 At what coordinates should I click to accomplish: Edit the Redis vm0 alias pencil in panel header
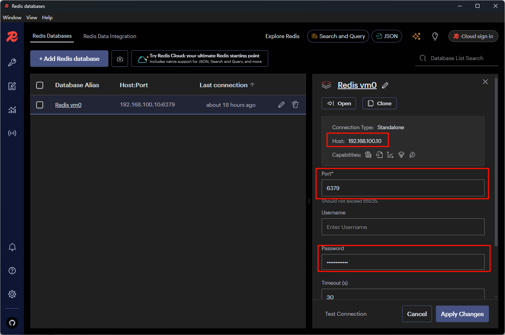[385, 85]
